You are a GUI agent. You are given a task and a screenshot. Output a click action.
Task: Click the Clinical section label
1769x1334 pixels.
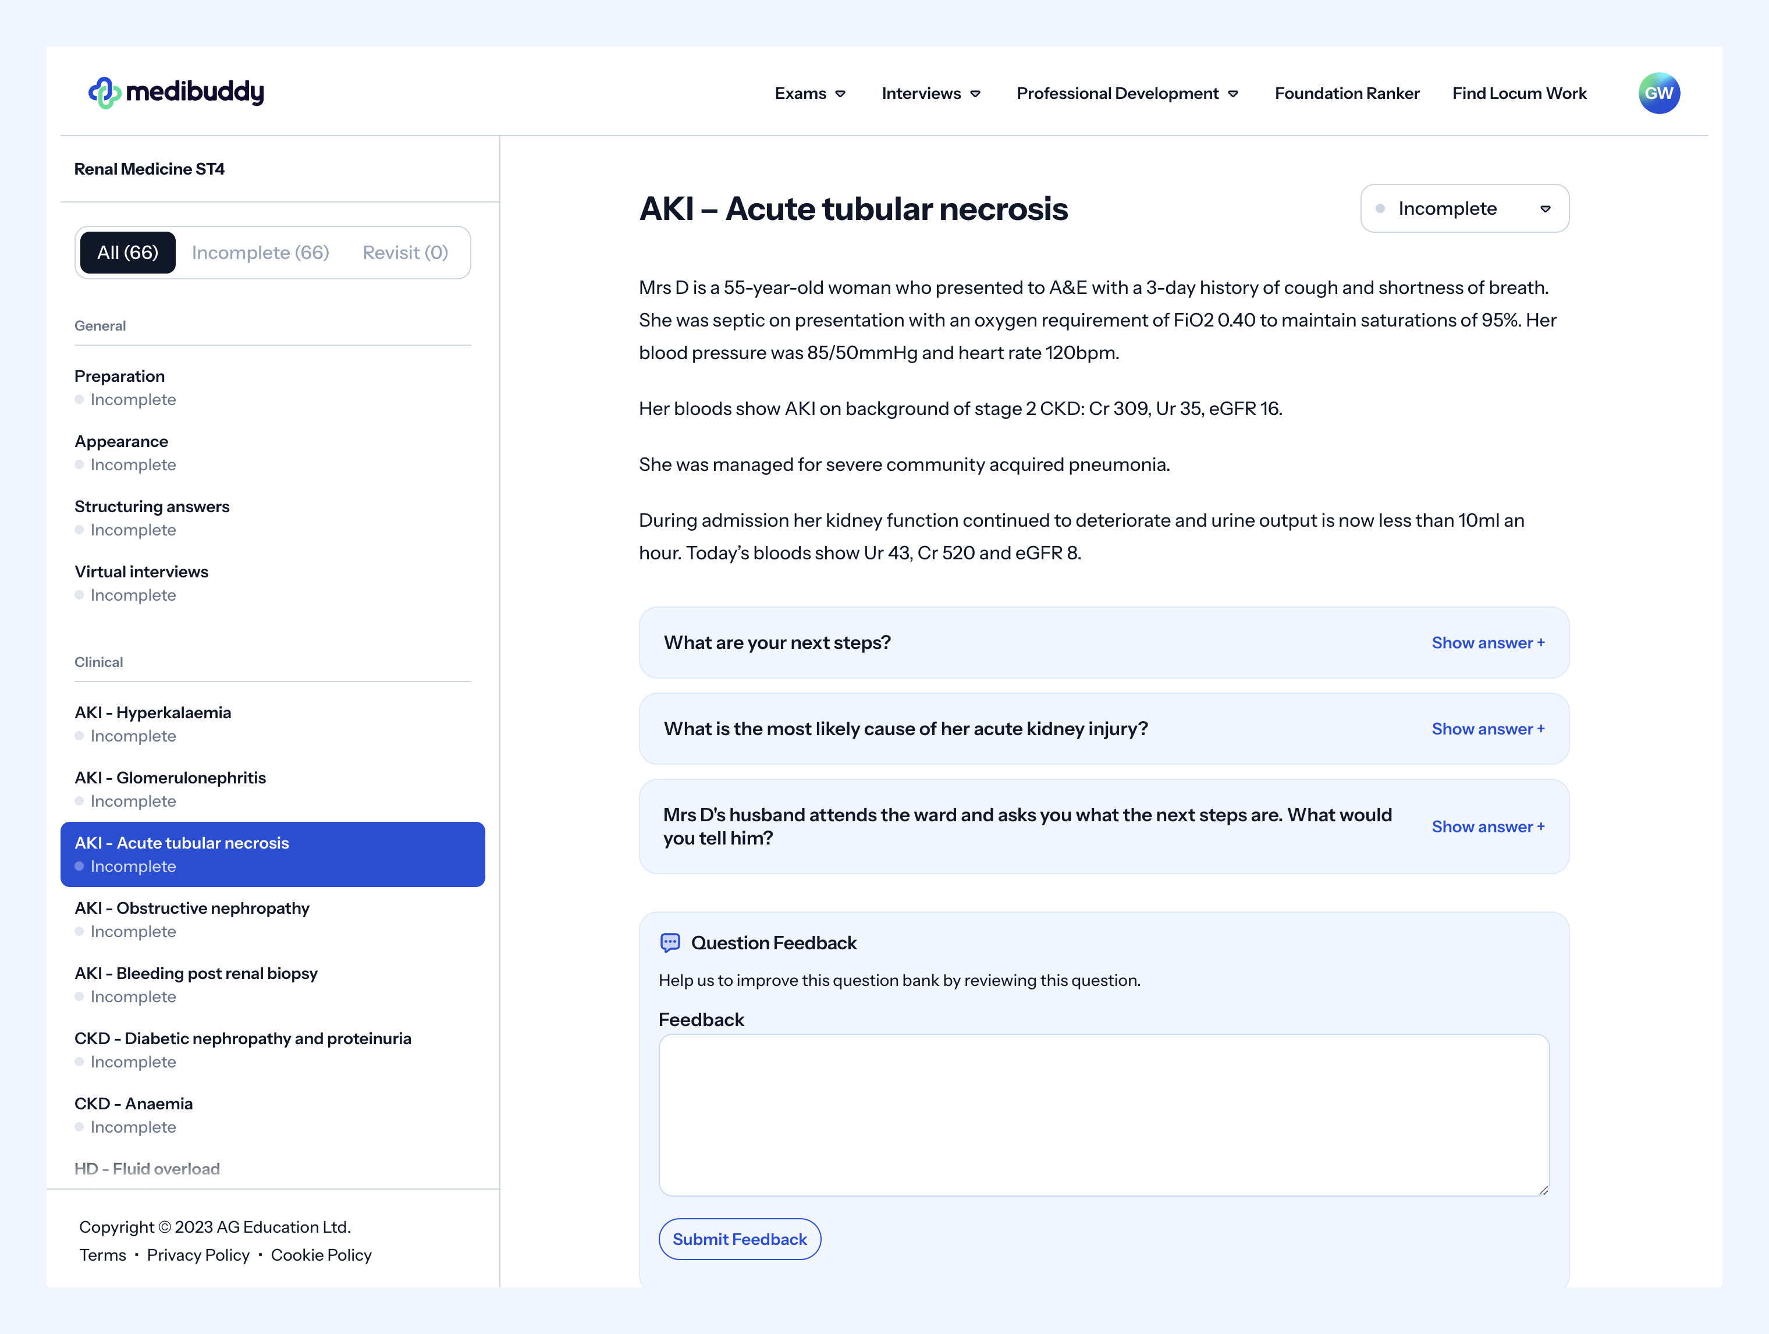98,662
